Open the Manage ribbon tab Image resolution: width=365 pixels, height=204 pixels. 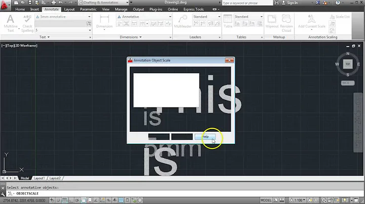tap(121, 9)
